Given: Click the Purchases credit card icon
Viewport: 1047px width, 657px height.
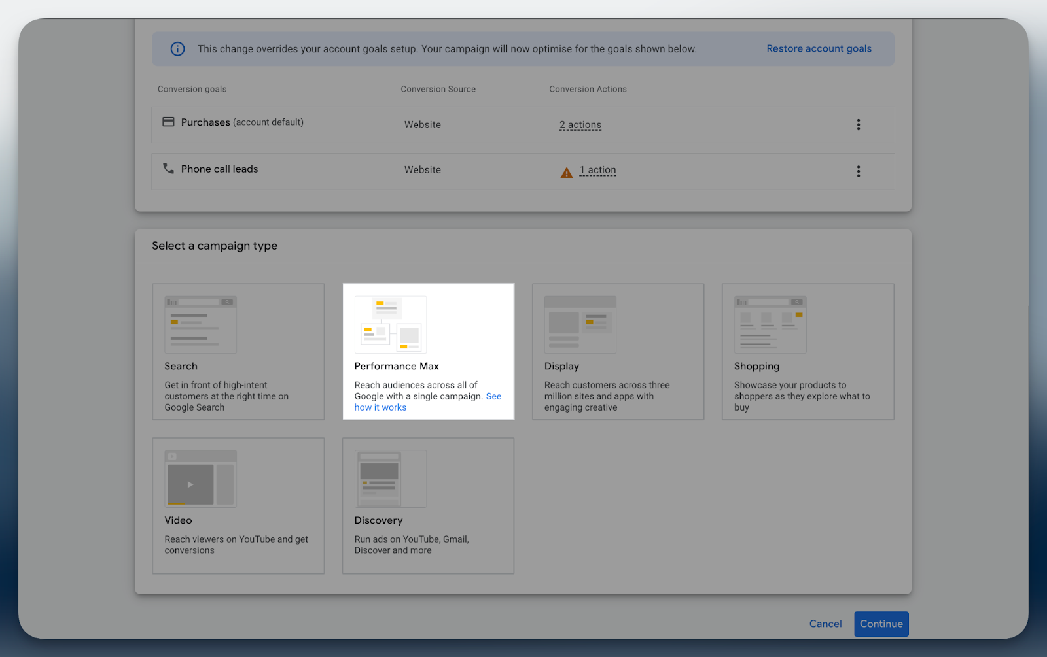Looking at the screenshot, I should tap(168, 122).
